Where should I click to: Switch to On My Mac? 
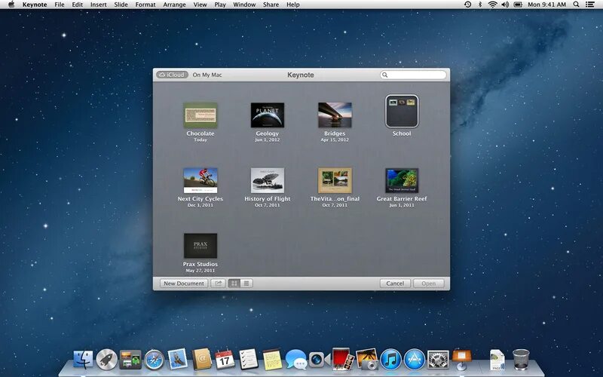point(207,75)
